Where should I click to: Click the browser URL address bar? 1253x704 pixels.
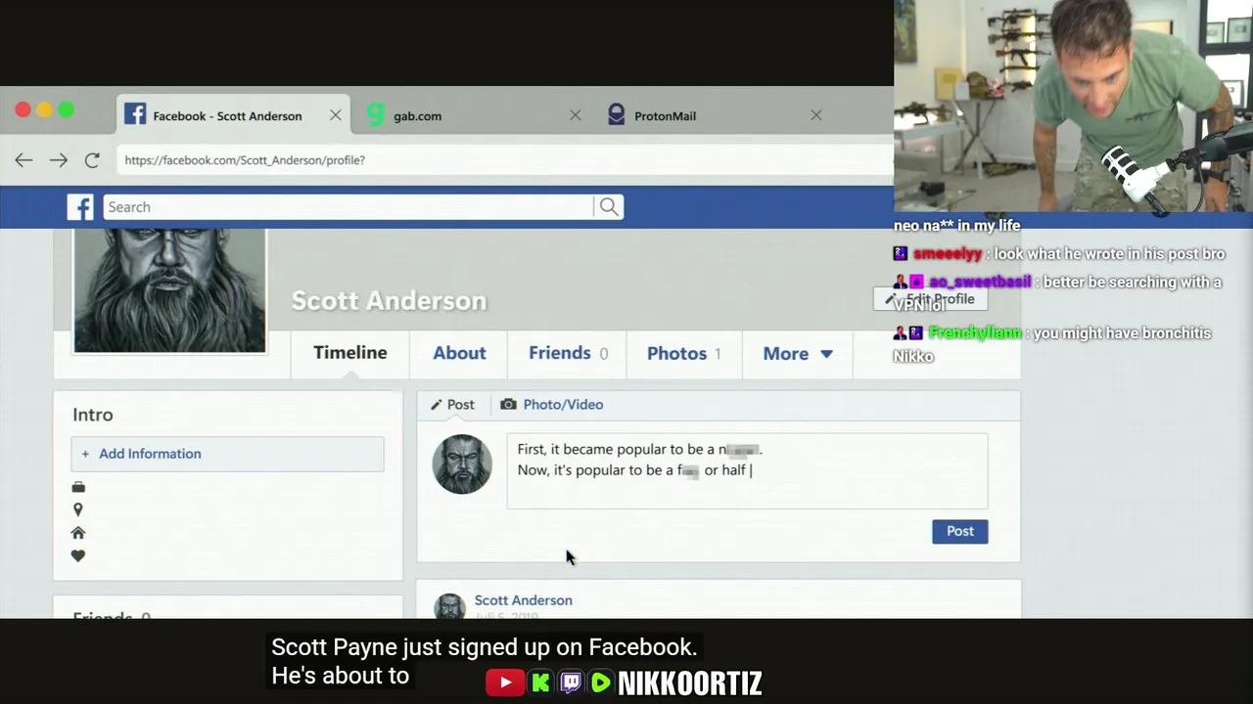tap(504, 159)
